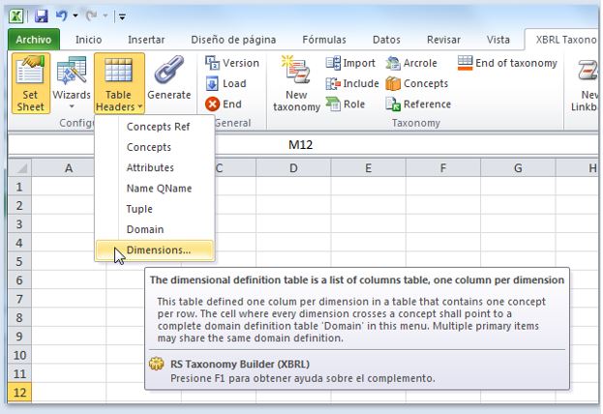Go to the Fórmulas tab
The width and height of the screenshot is (603, 414).
pyautogui.click(x=324, y=40)
